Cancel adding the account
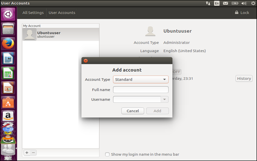 pyautogui.click(x=133, y=111)
